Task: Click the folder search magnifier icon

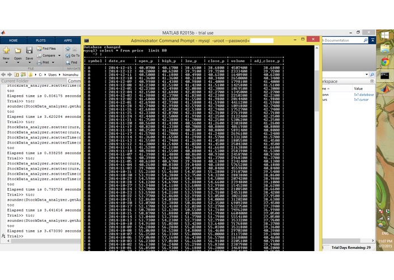Action: tap(372, 75)
